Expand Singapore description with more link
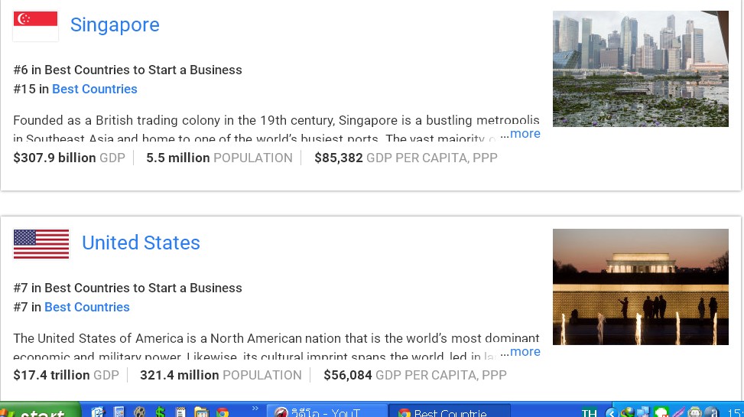 pos(525,134)
